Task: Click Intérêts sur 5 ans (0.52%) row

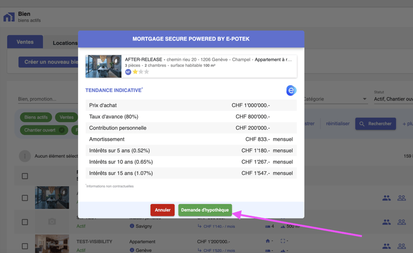Action: (191, 150)
